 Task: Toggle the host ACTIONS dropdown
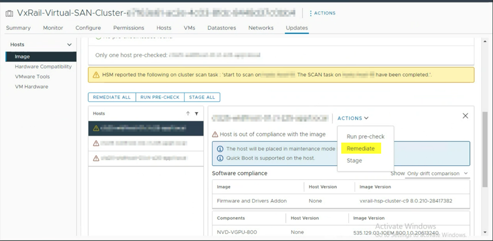click(x=353, y=118)
